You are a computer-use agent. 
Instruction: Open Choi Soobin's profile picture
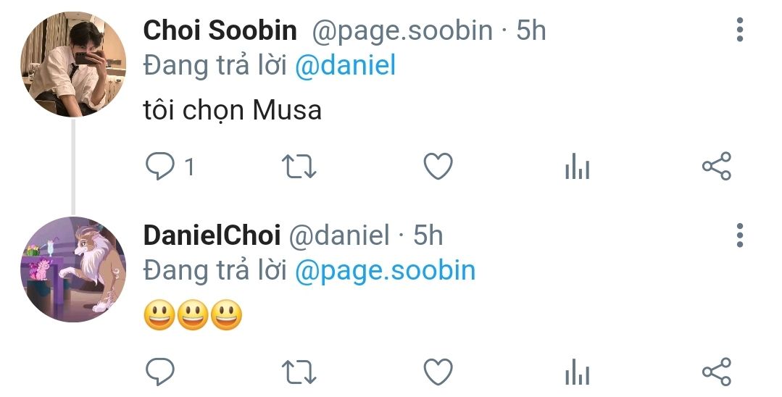73,64
